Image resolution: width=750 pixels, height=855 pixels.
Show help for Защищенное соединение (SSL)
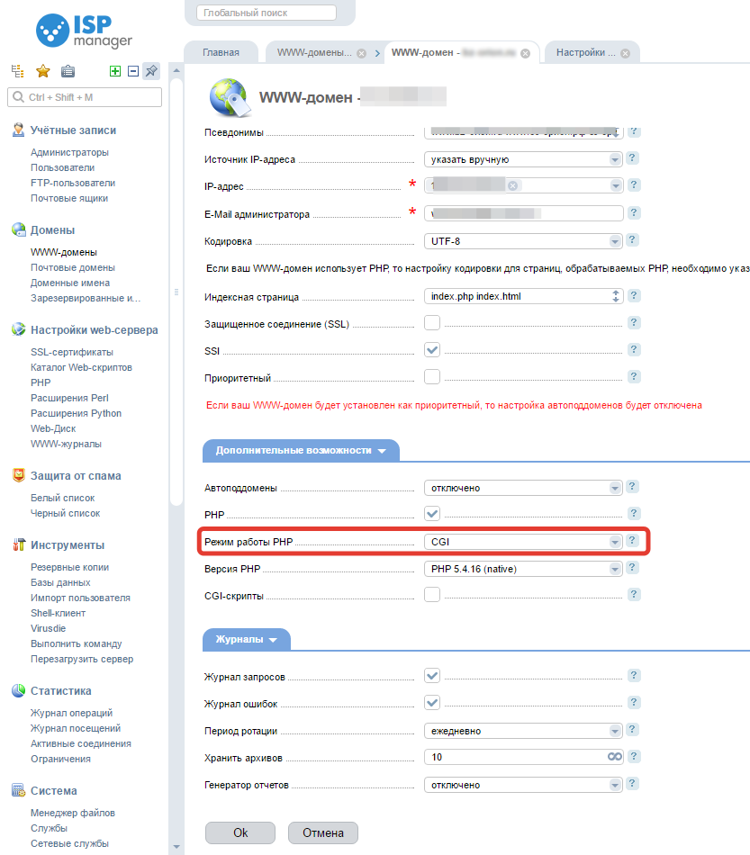click(633, 322)
